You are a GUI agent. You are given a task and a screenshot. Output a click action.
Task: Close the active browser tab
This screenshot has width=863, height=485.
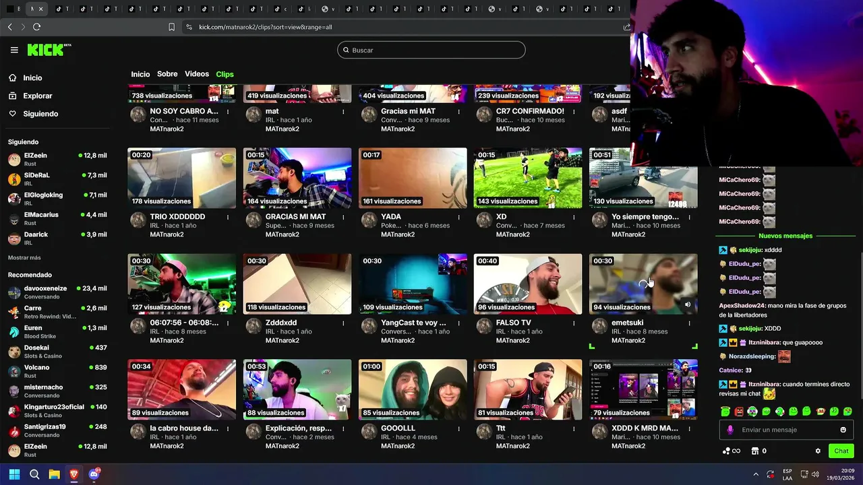pos(40,9)
